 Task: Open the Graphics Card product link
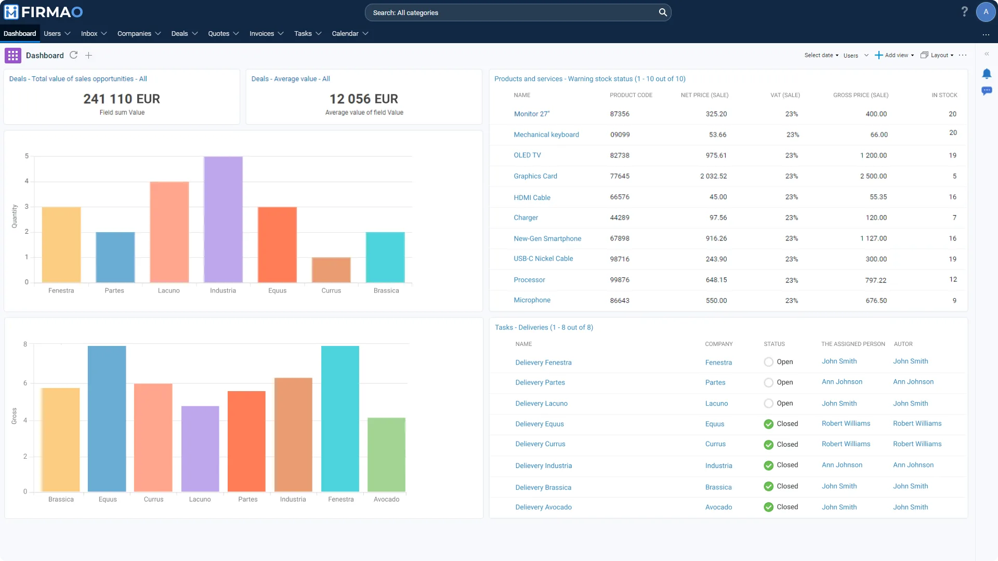coord(535,176)
